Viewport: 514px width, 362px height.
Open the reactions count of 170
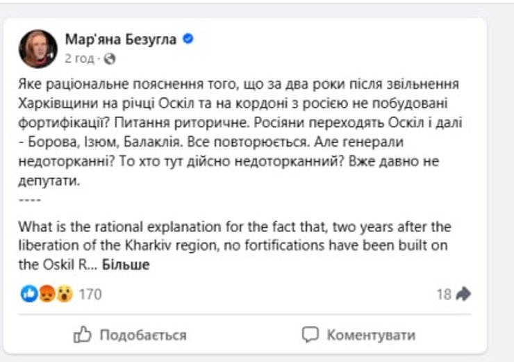(90, 295)
